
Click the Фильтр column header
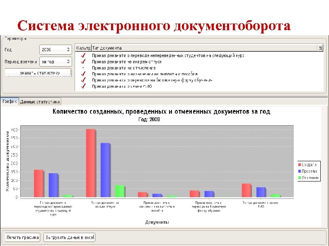(83, 48)
